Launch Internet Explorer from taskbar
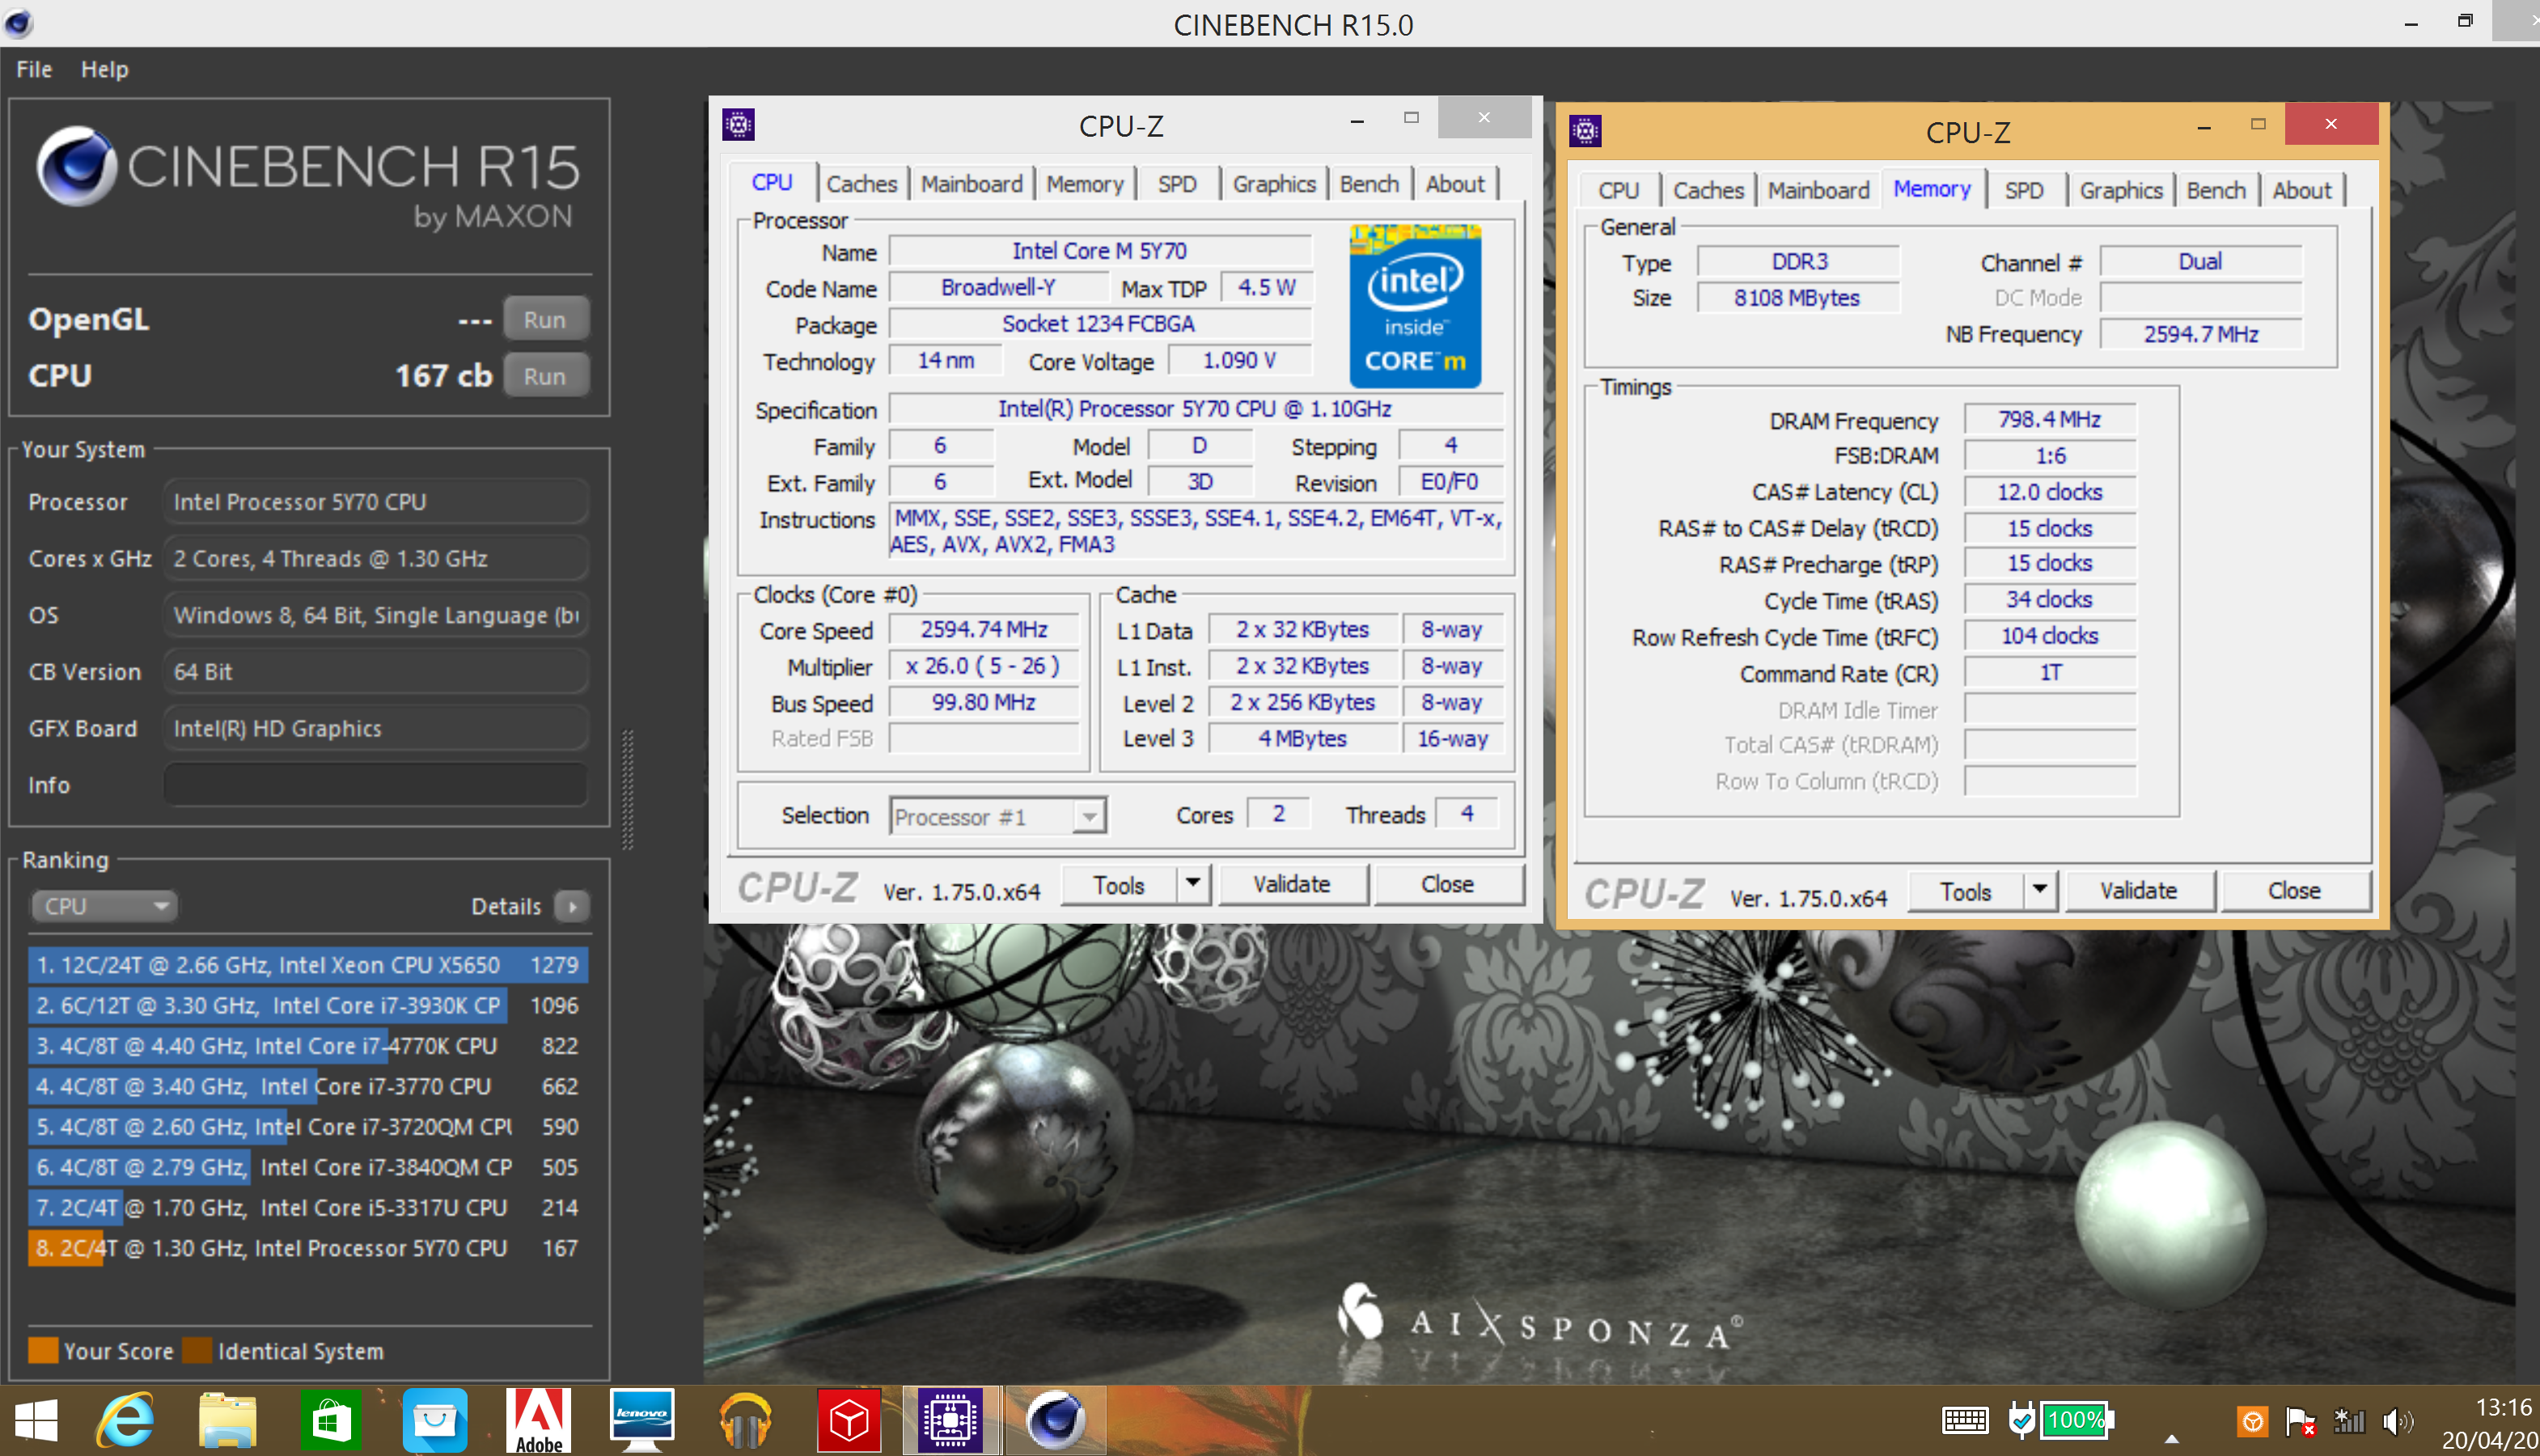The image size is (2540, 1456). point(126,1420)
